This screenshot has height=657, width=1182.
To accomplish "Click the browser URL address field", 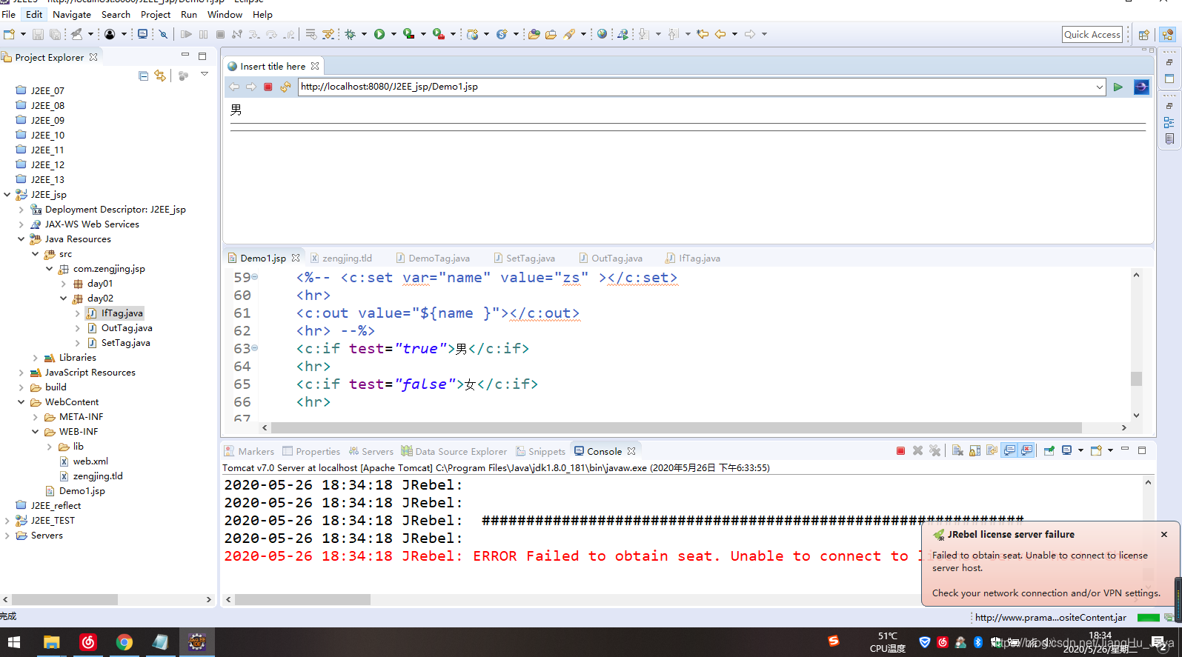I will point(697,87).
